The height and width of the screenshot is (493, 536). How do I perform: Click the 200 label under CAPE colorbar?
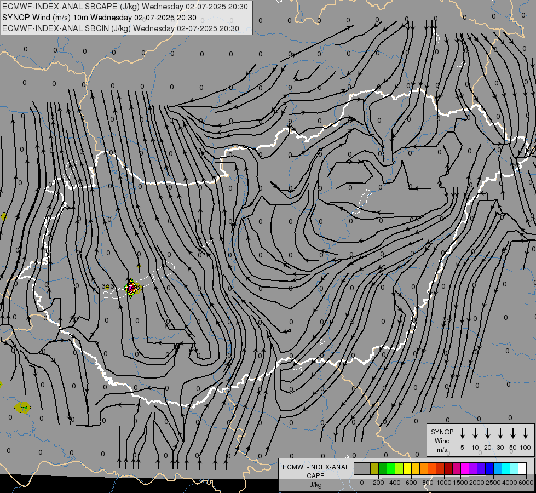coord(378,483)
